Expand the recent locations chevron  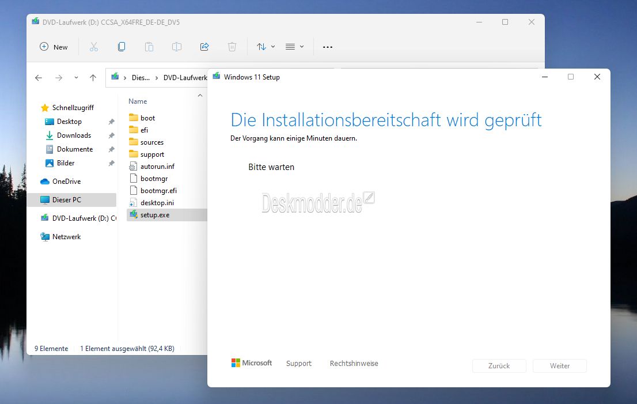76,78
